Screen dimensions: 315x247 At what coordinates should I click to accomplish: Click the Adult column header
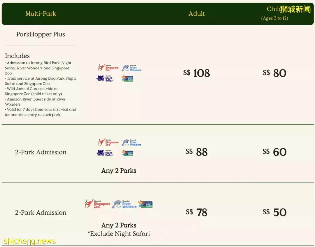[x=197, y=13]
